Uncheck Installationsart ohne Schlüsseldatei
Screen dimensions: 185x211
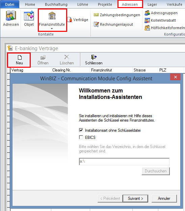point(81,130)
